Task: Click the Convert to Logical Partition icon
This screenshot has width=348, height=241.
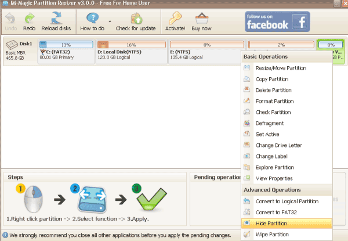Action: point(247,201)
